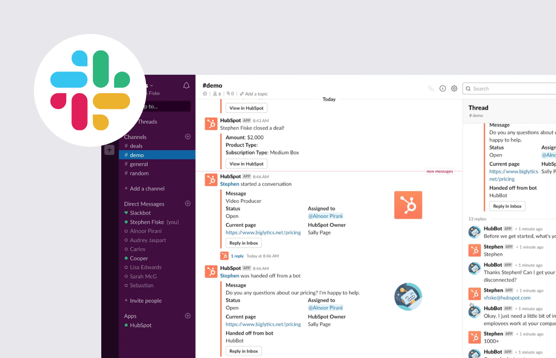The height and width of the screenshot is (358, 556).
Task: Open channel details info icon
Action: [442, 88]
